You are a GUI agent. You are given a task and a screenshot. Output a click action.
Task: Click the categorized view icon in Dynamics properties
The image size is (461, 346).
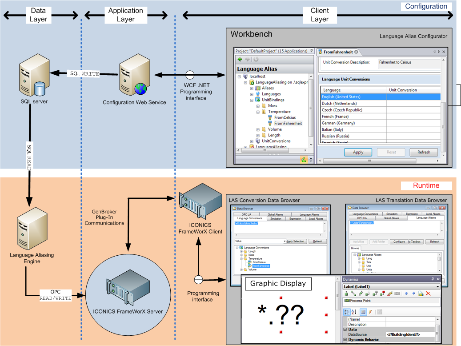[347, 312]
